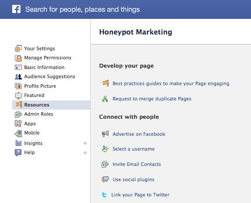The image size is (251, 203).
Task: Open Advertise on Facebook link
Action: tap(139, 134)
